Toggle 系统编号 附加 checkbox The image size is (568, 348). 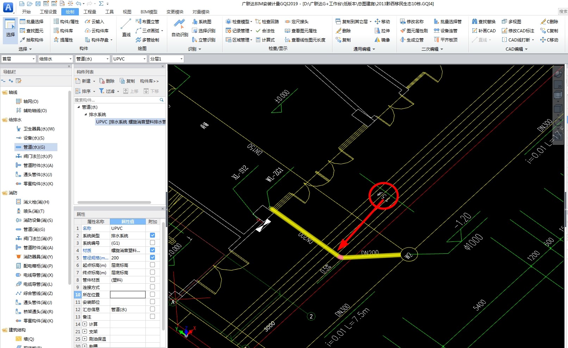(x=152, y=243)
